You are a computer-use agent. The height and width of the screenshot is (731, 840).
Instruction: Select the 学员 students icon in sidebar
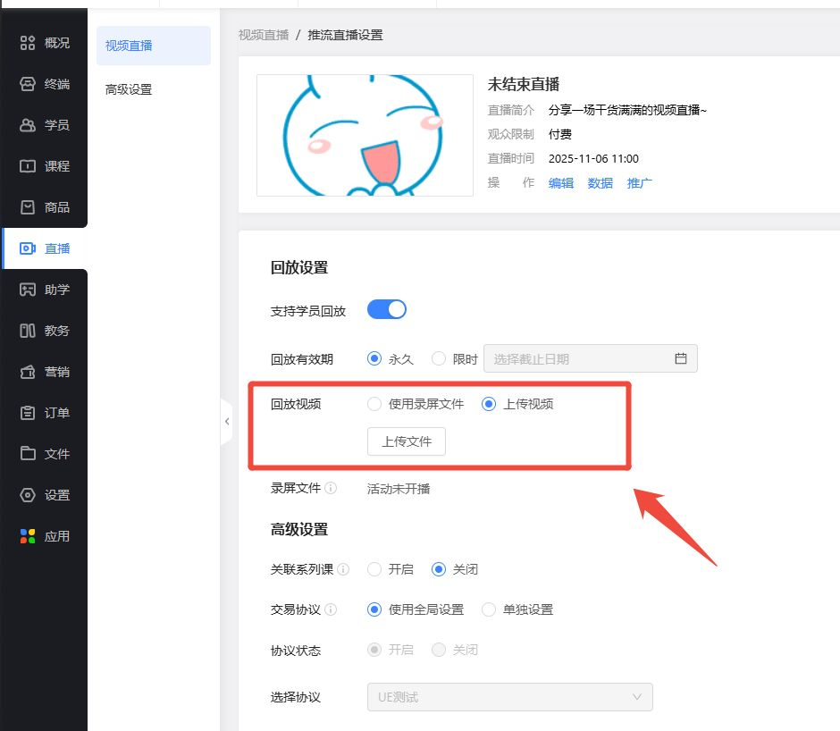coord(28,125)
